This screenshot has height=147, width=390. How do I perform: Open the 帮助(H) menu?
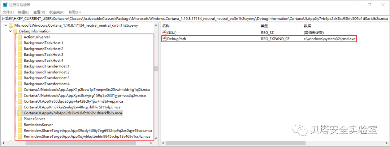pos(75,12)
